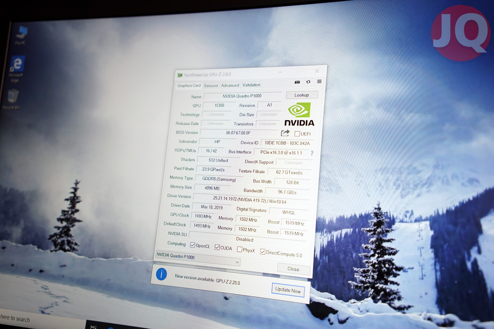Open the Sensors tab
This screenshot has width=494, height=329.
pyautogui.click(x=211, y=86)
